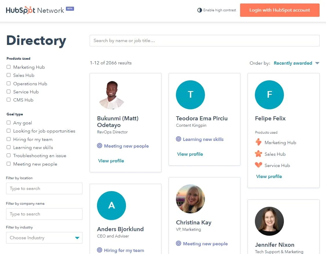Tick Looking for job opportunities checkbox
Screen dimensions: 326x254
coord(8,131)
